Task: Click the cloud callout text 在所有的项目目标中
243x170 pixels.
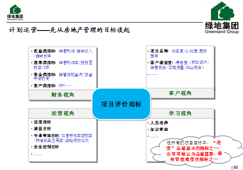Action: (x=187, y=143)
